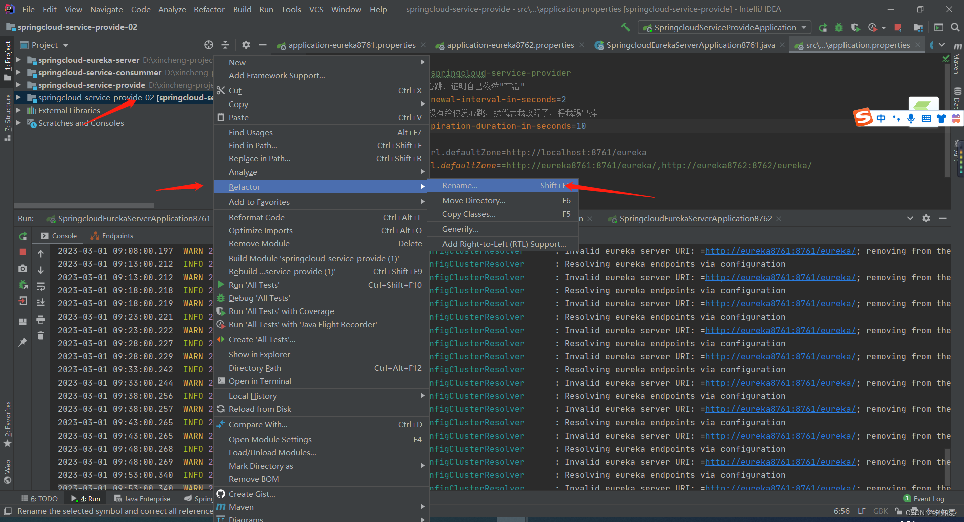
Task: Click the Up arrow in Run console
Action: click(x=41, y=254)
